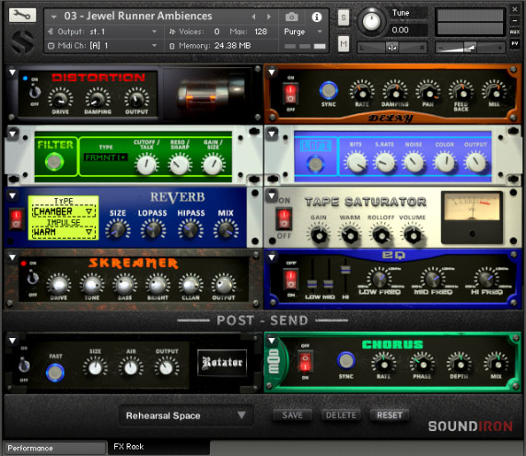Click the DELETE preset button
This screenshot has height=456, width=526.
point(341,415)
